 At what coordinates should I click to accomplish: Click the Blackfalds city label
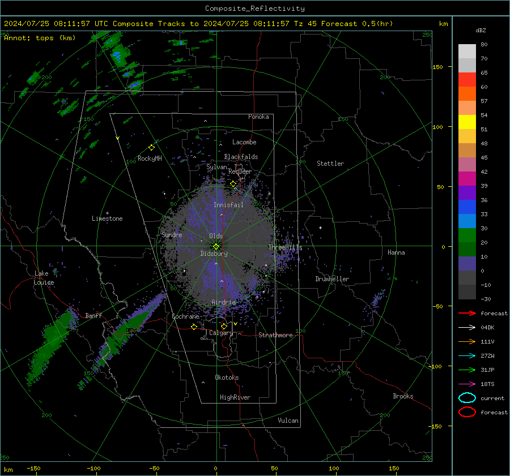point(241,157)
